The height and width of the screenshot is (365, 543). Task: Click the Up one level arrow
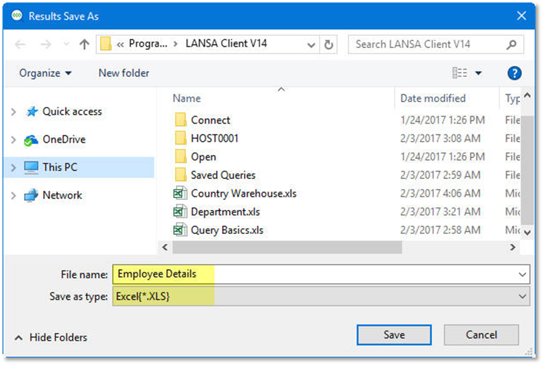pos(84,44)
